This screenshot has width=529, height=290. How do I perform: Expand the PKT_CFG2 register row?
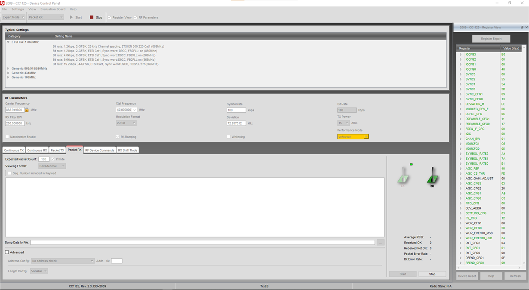460,243
